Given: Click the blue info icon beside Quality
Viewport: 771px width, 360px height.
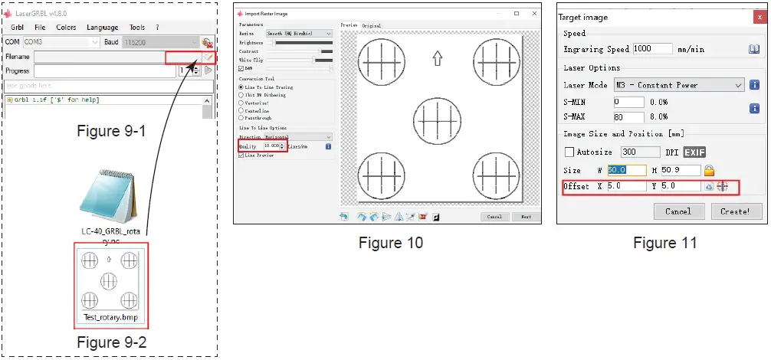Looking at the screenshot, I should (328, 146).
